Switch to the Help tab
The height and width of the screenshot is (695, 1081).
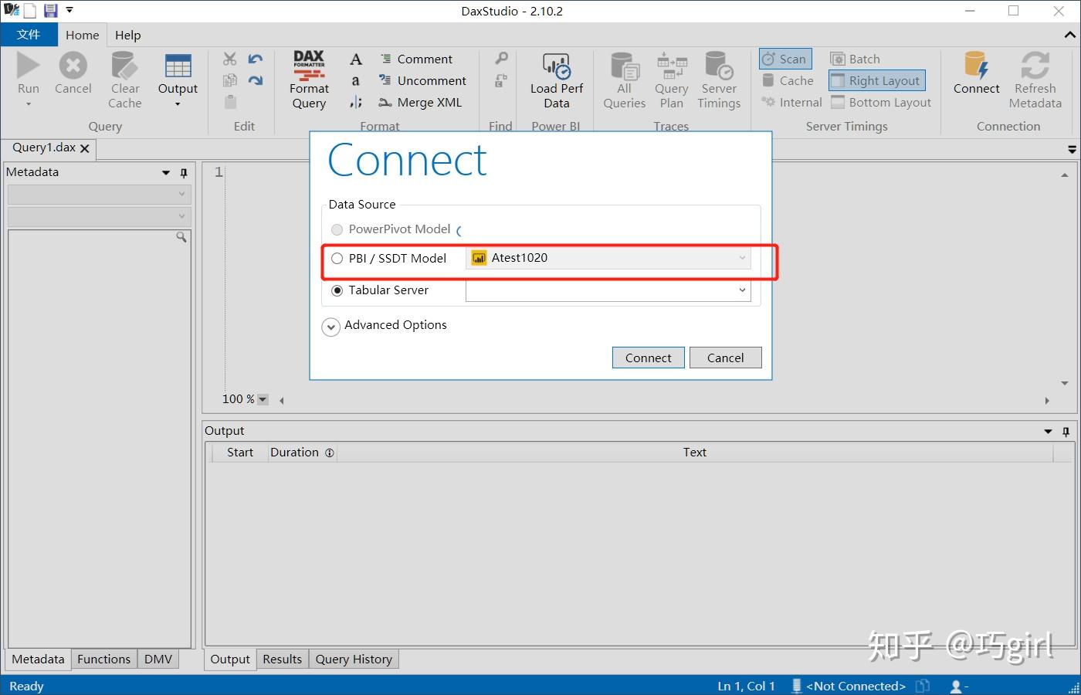pos(127,35)
